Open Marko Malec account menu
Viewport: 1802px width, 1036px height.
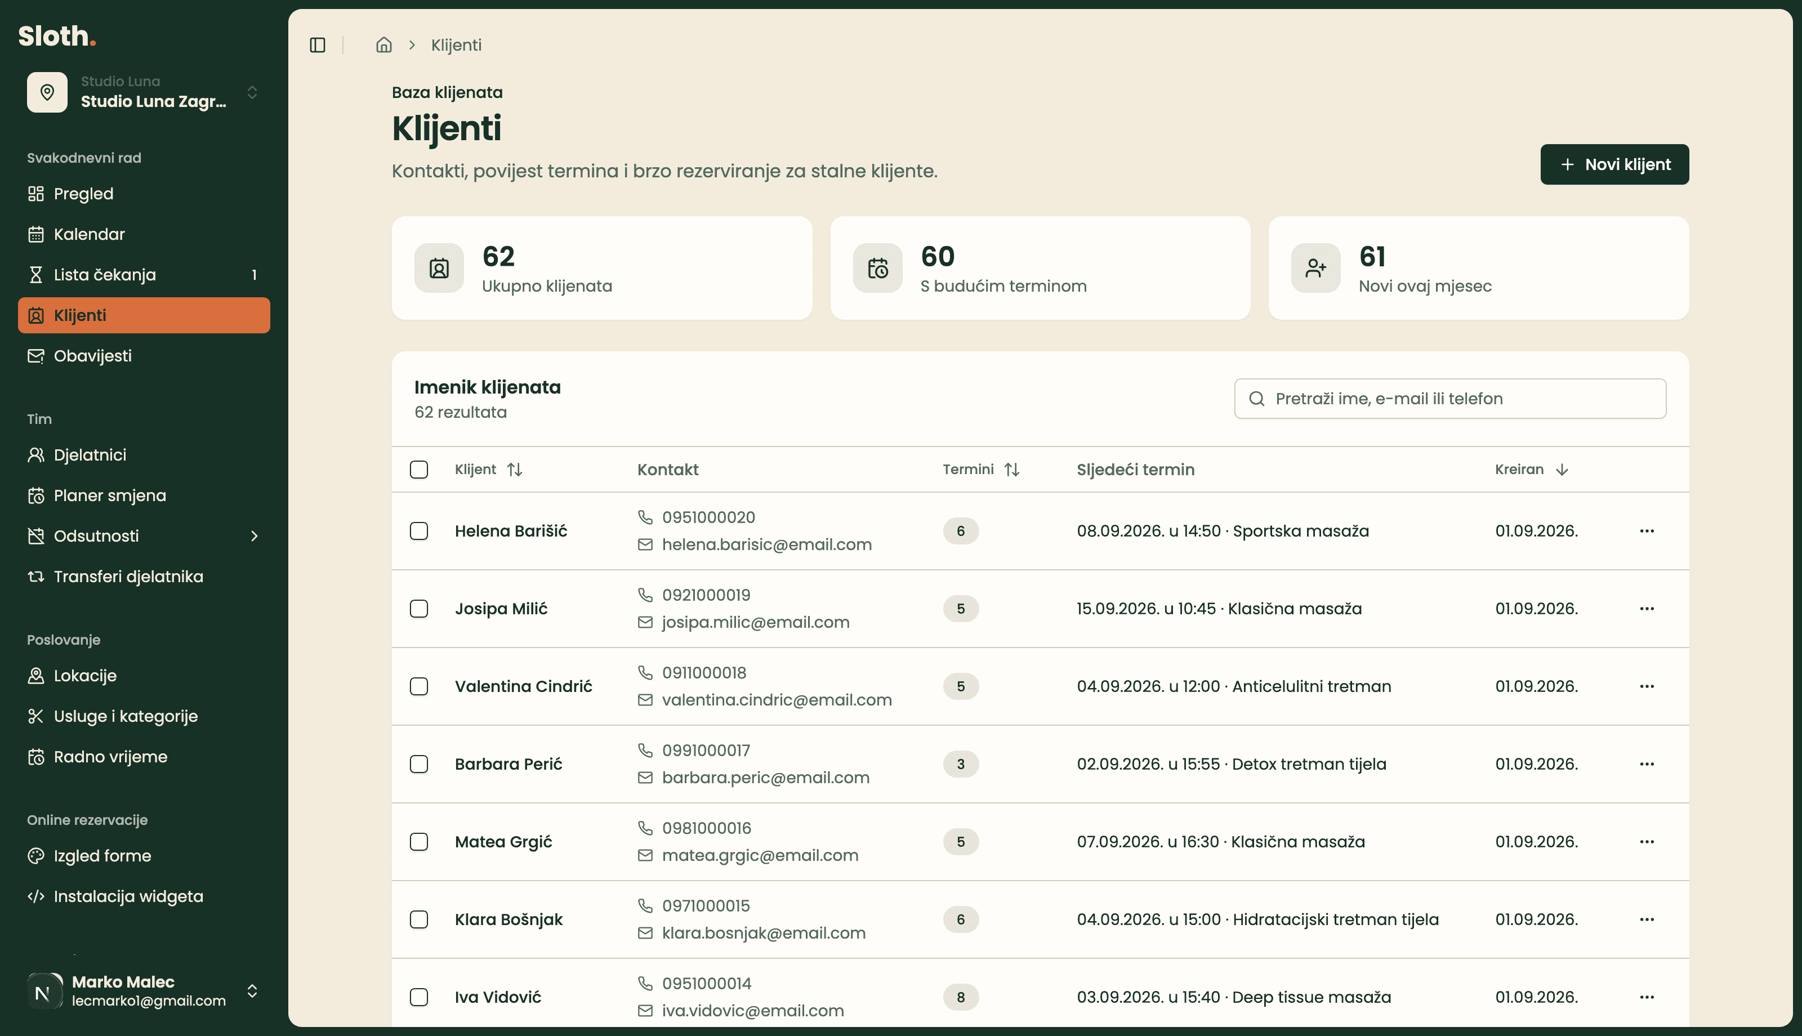click(x=144, y=990)
